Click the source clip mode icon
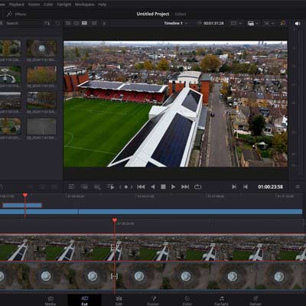This screenshot has height=306, width=306. click(84, 187)
